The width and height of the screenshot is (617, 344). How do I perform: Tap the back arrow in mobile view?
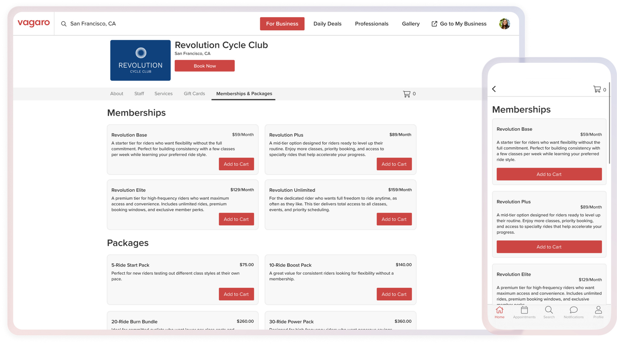(494, 89)
